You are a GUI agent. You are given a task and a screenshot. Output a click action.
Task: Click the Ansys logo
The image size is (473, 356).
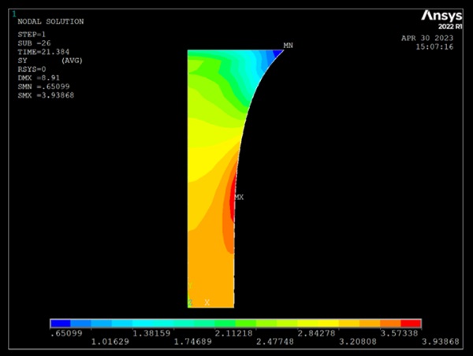coord(441,16)
